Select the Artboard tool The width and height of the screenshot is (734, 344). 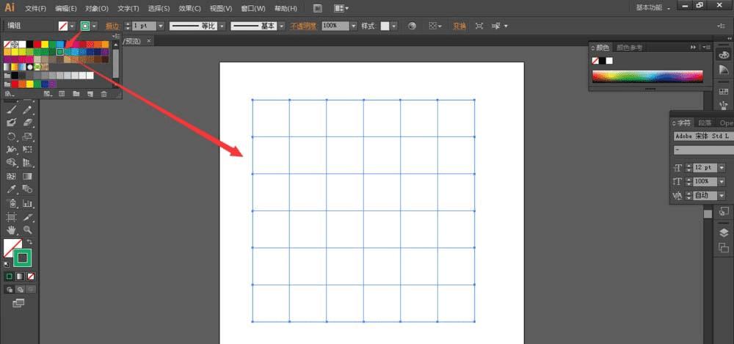click(x=12, y=217)
